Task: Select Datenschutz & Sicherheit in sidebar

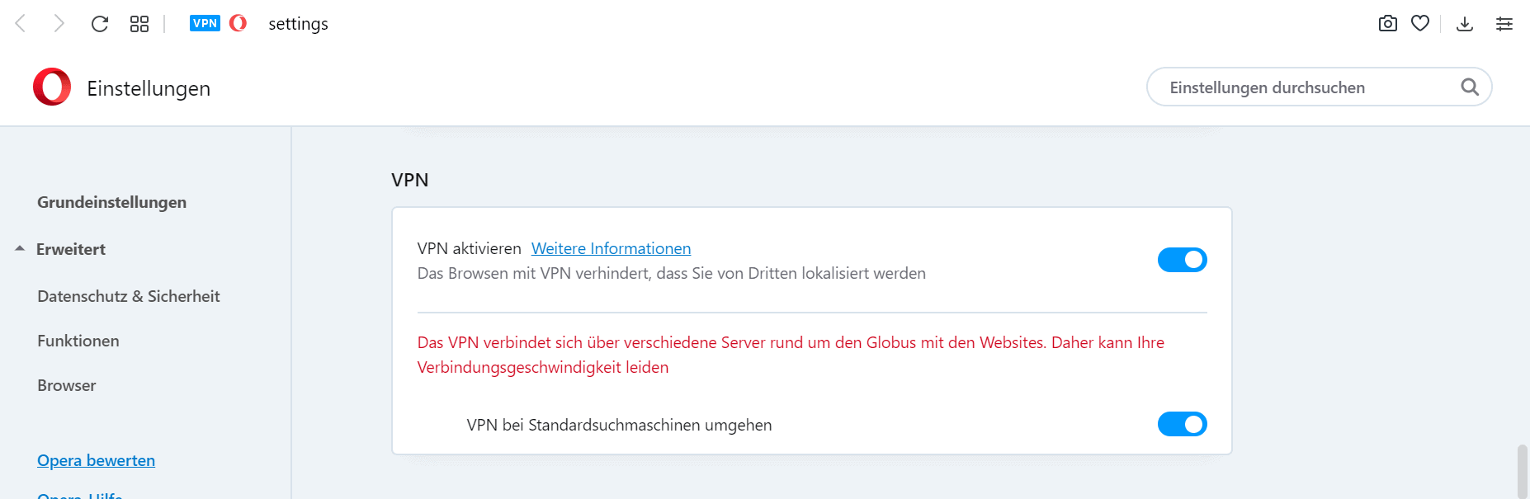Action: 128,296
